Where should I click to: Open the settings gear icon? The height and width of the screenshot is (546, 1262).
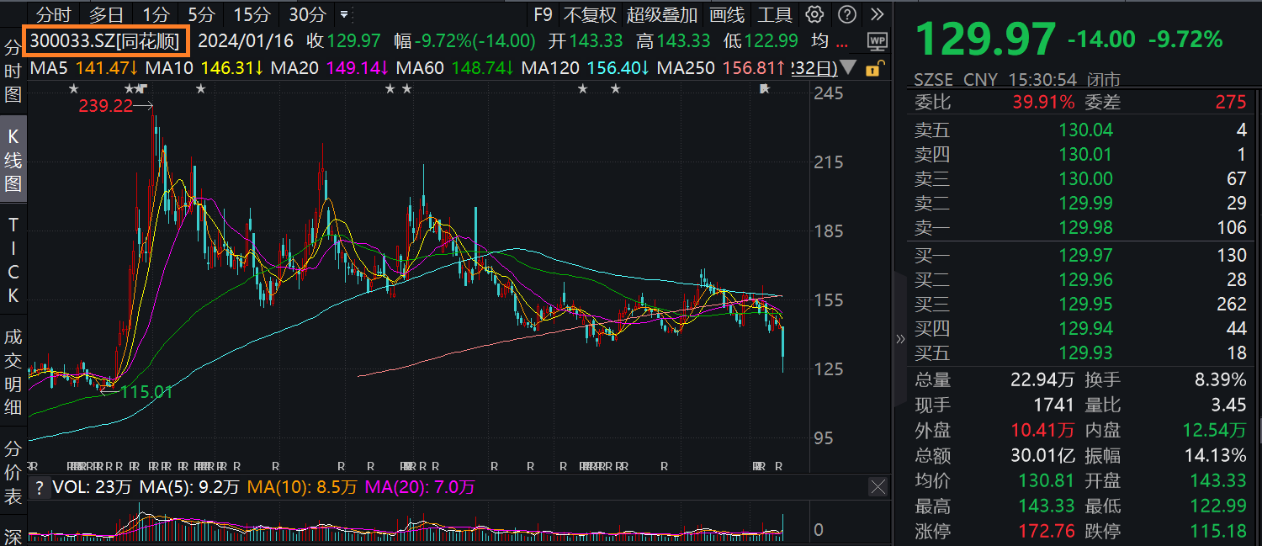[x=814, y=14]
